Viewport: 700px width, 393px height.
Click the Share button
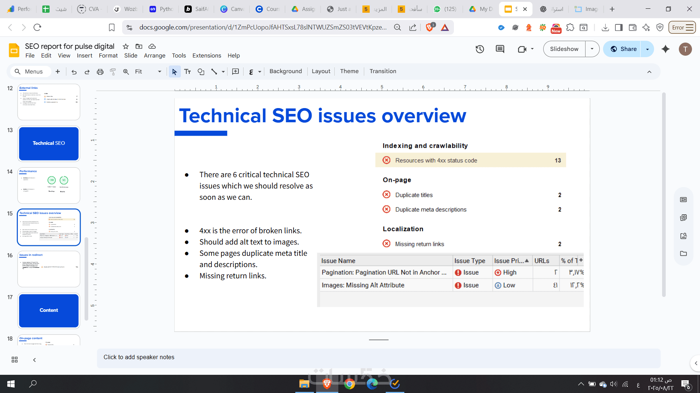[x=623, y=49]
